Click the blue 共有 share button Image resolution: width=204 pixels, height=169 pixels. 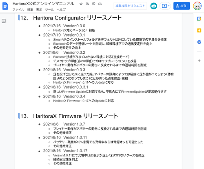point(182,6)
